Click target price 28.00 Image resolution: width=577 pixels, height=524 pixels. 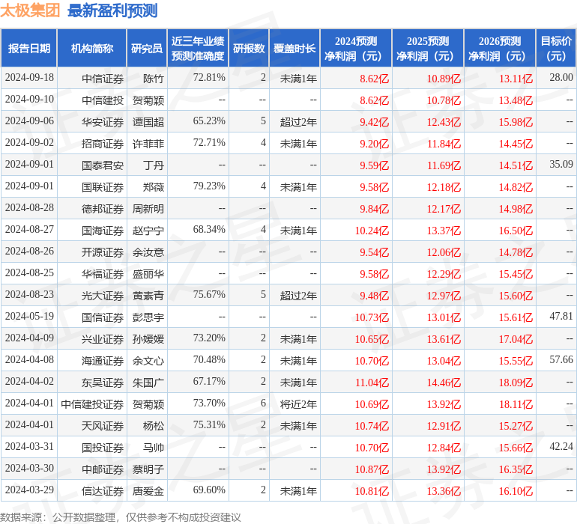[561, 78]
